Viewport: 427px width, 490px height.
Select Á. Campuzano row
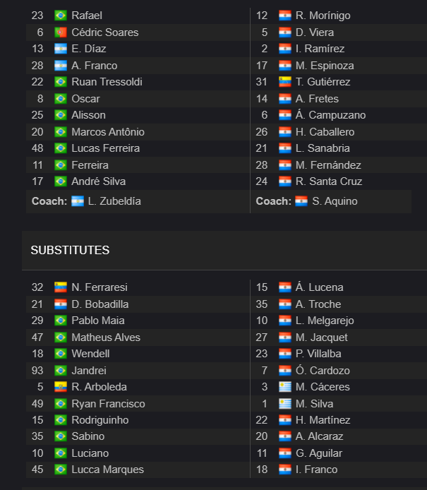pos(331,115)
